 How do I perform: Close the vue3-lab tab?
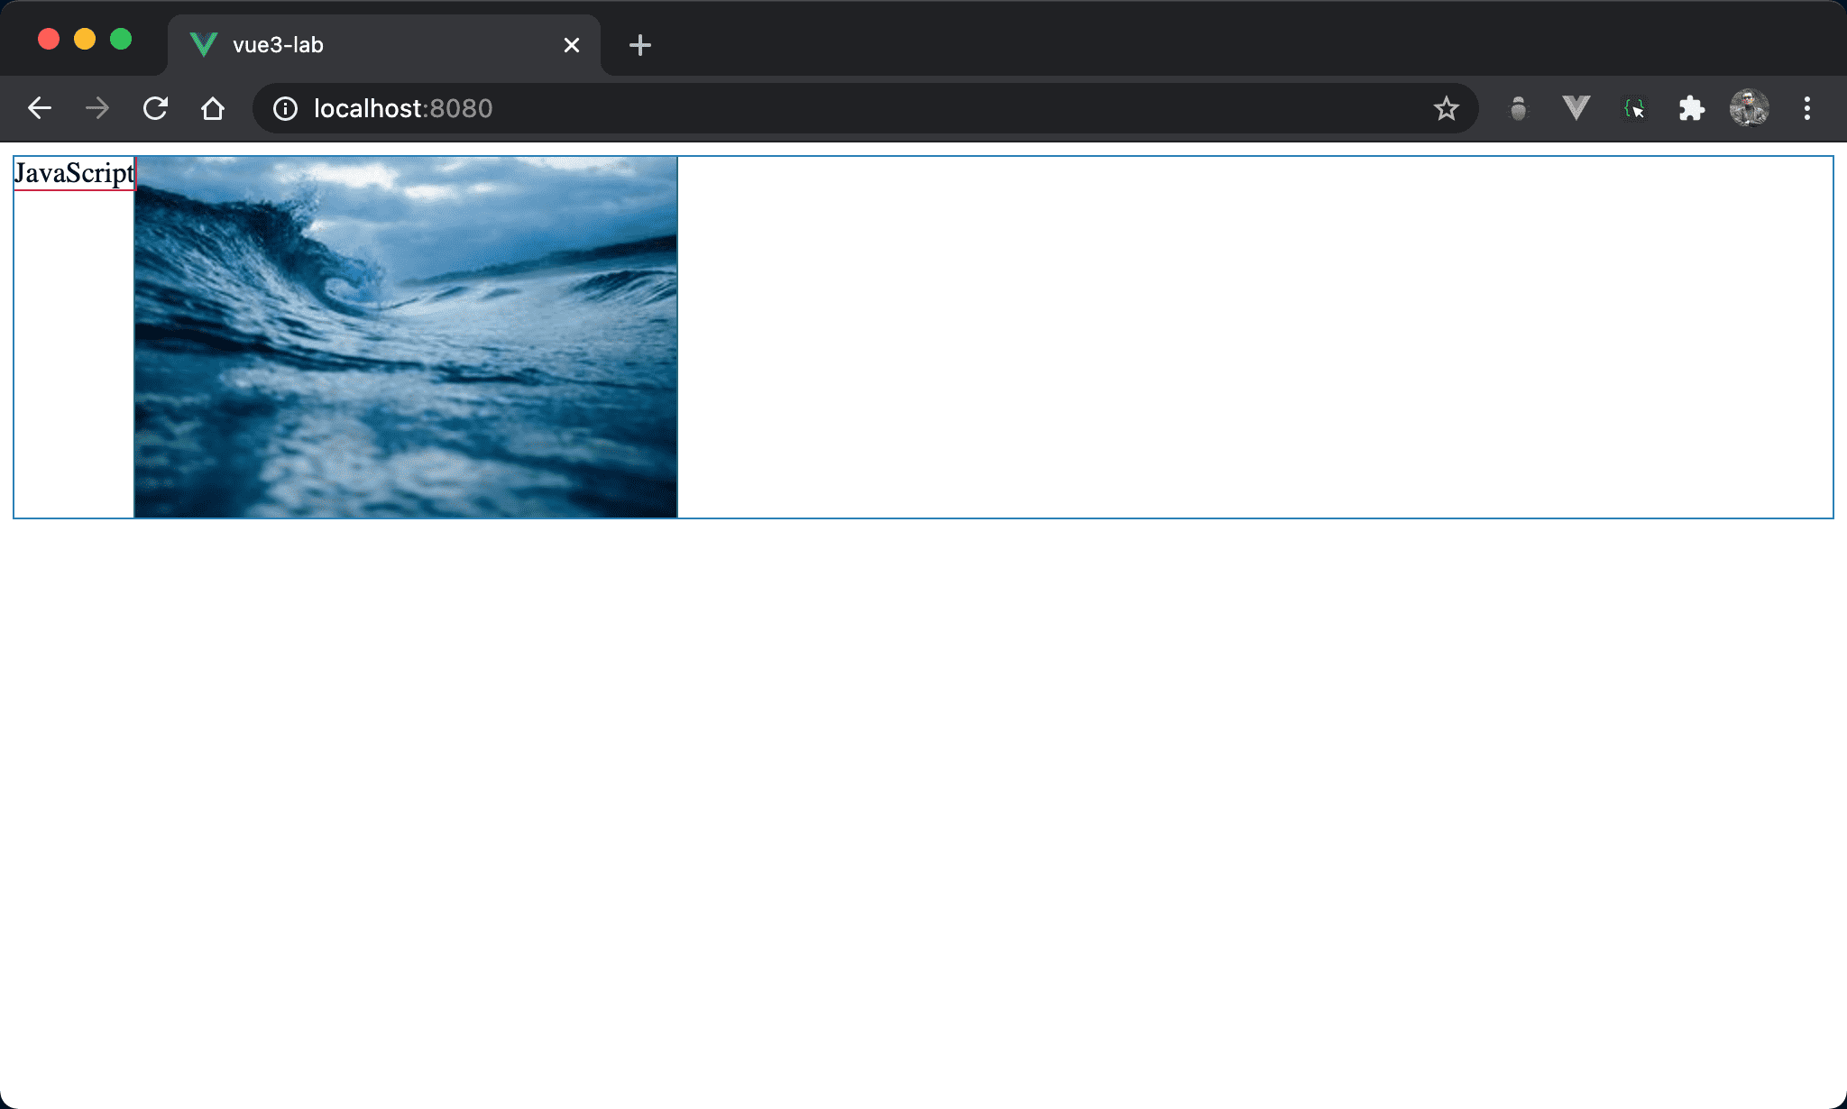[x=571, y=45]
